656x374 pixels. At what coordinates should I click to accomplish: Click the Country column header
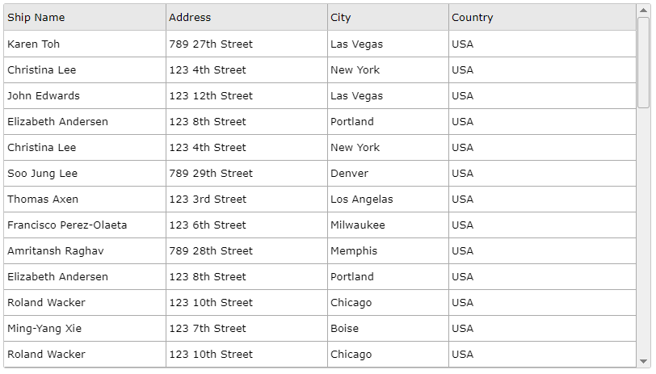pyautogui.click(x=543, y=17)
